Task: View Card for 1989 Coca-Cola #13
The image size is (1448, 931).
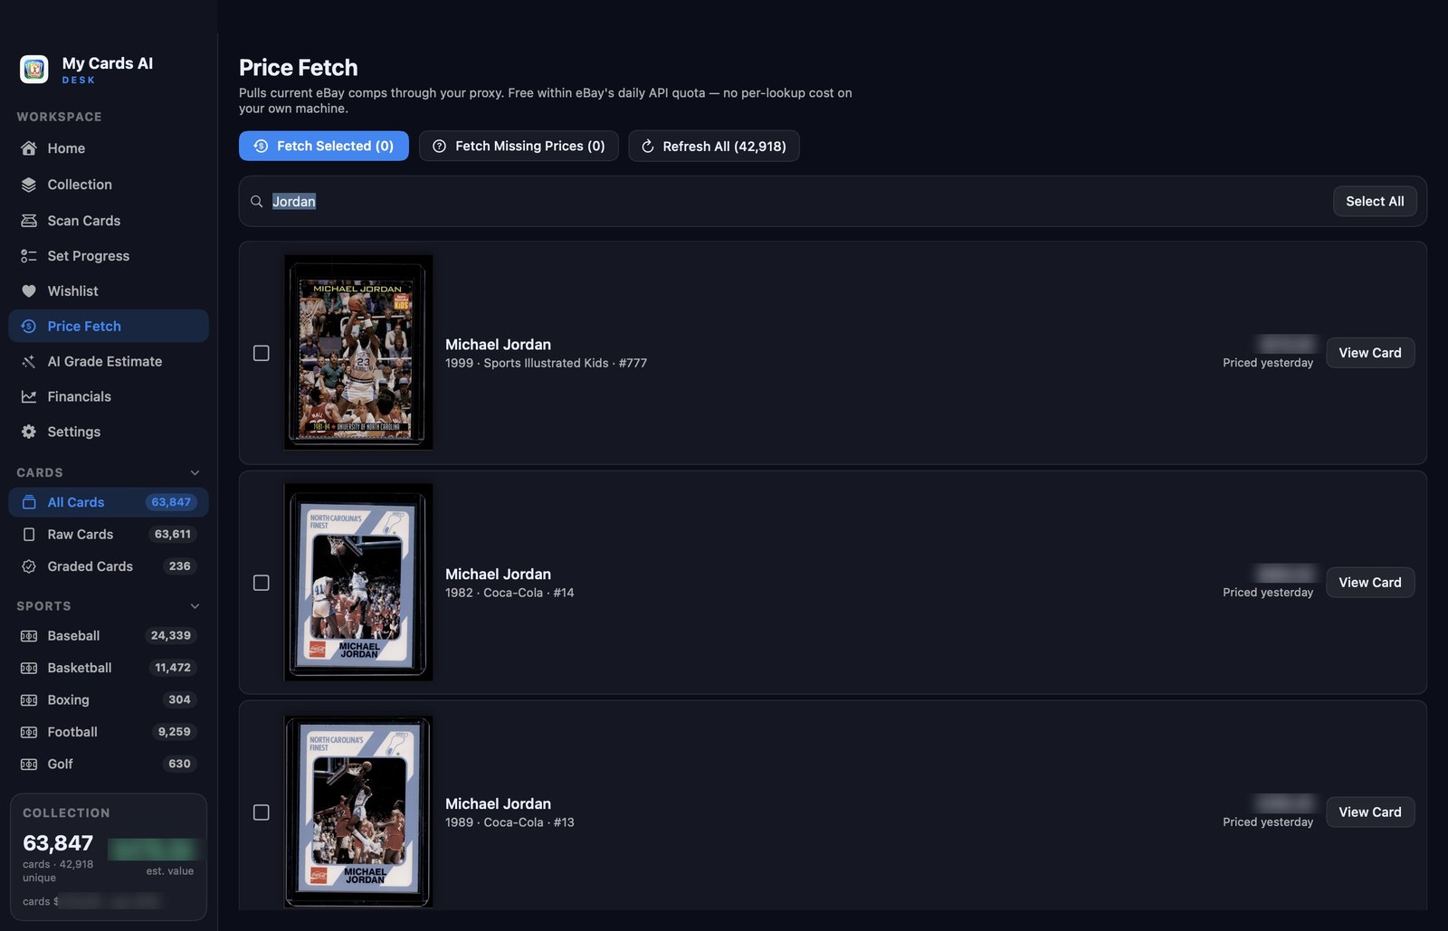Action: 1370,812
